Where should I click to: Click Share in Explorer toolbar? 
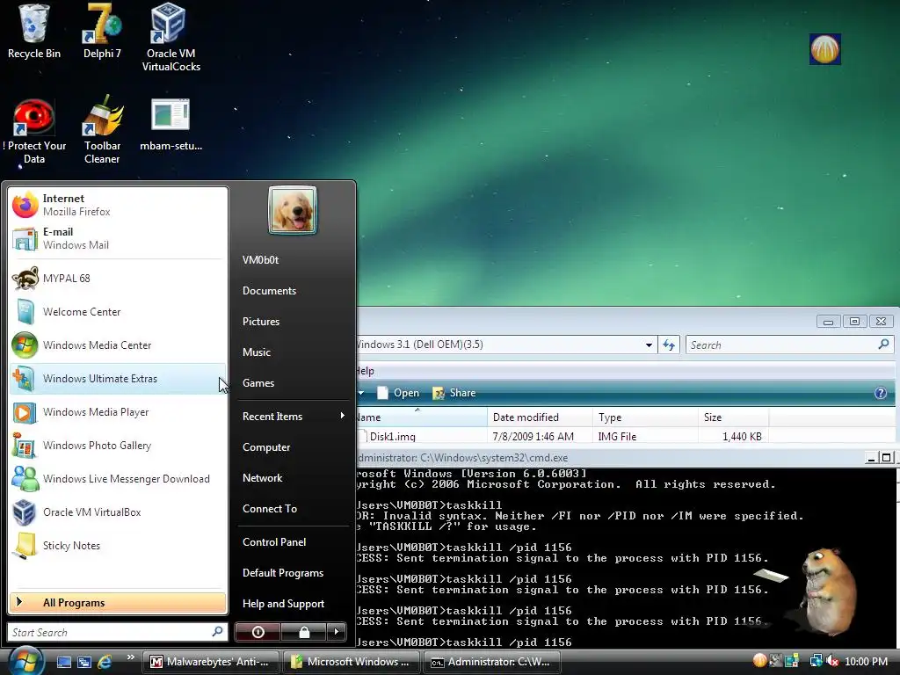(454, 393)
